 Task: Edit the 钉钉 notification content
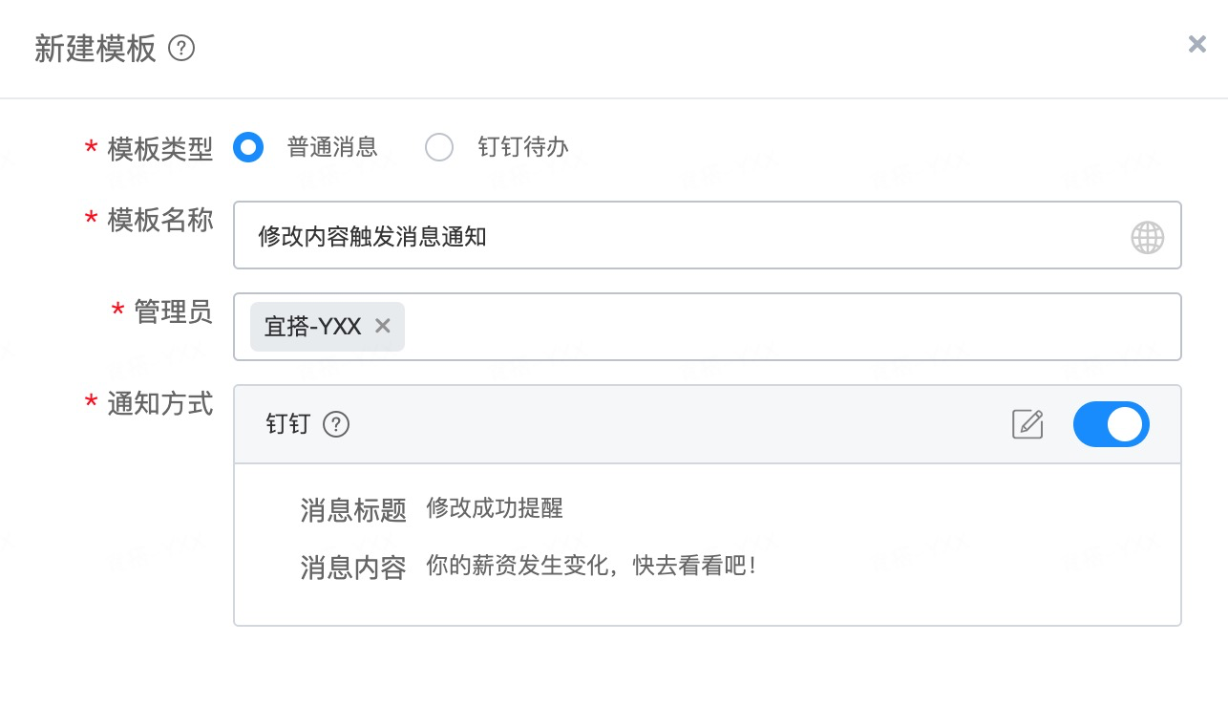[1027, 424]
